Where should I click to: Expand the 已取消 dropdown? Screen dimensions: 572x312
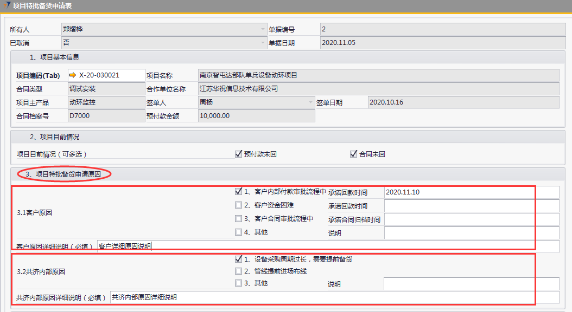pyautogui.click(x=263, y=42)
